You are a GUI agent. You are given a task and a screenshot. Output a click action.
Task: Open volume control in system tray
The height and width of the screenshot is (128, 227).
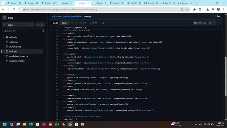tap(208, 125)
